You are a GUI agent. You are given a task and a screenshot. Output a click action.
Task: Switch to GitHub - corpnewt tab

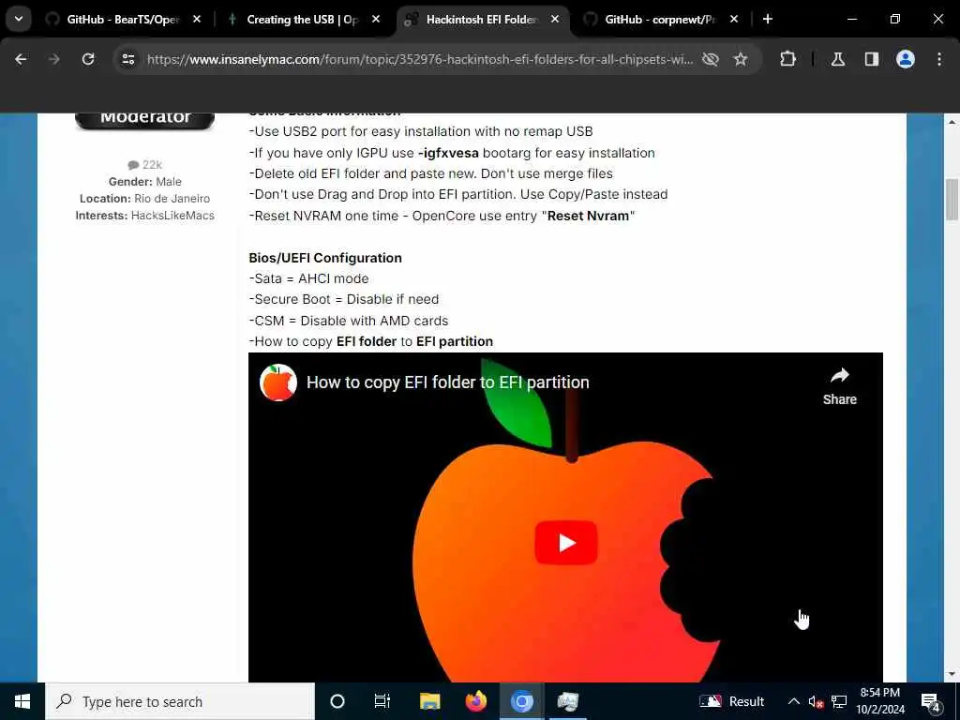660,20
